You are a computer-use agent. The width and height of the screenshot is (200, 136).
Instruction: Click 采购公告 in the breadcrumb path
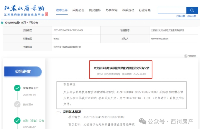33,23
